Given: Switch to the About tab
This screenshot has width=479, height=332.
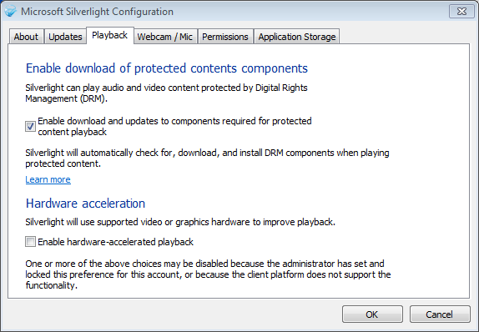Looking at the screenshot, I should point(26,37).
